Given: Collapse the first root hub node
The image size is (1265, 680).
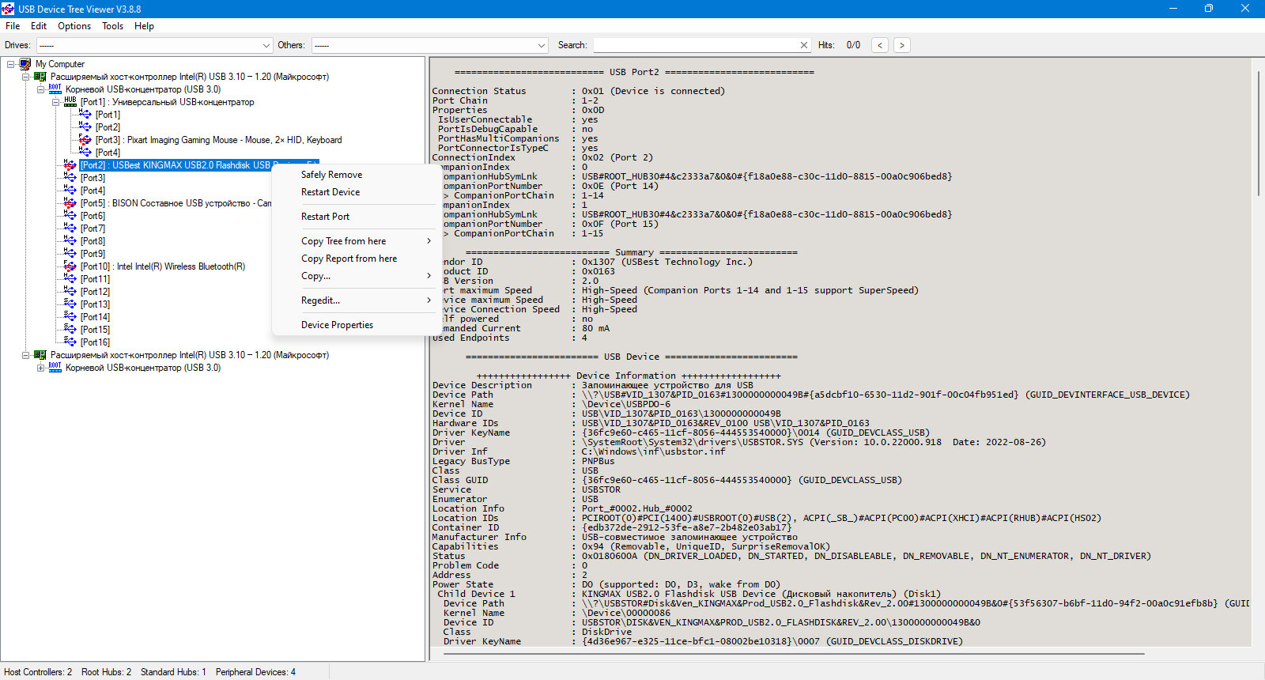Looking at the screenshot, I should coord(41,89).
